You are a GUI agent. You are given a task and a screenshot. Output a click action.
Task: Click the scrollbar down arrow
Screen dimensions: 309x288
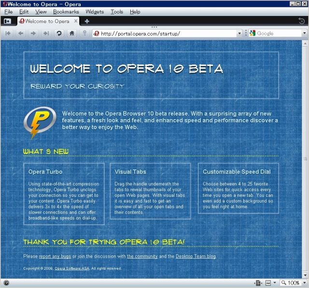tap(305, 275)
